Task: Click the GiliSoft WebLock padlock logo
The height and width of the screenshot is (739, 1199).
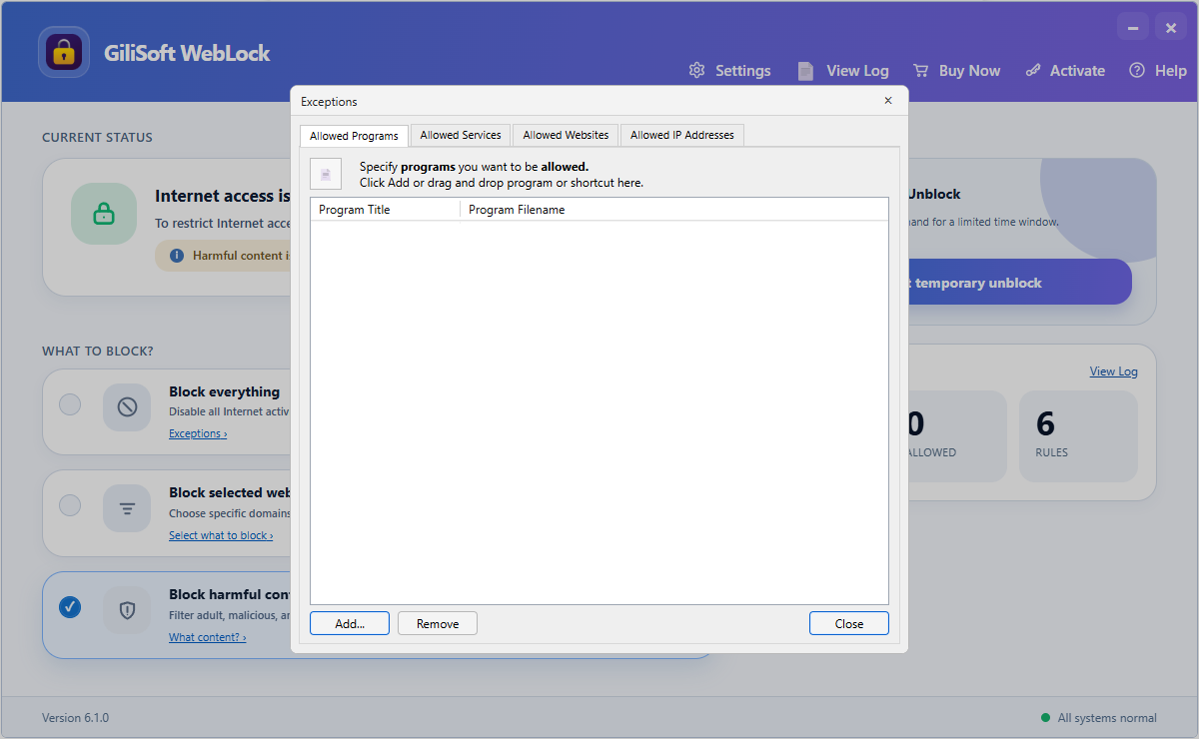Action: [64, 52]
